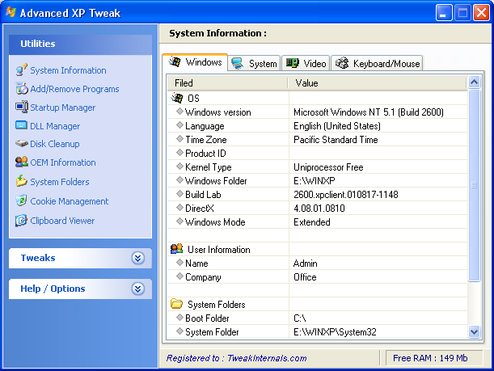The width and height of the screenshot is (494, 371).
Task: Click the Clipboard Viewer icon
Action: coord(22,221)
